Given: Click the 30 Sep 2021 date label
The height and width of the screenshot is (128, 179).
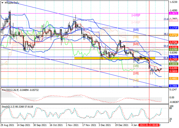Looking at the screenshot, I should click(x=40, y=125).
